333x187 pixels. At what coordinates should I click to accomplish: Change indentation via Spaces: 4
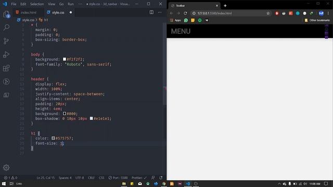[65, 178]
